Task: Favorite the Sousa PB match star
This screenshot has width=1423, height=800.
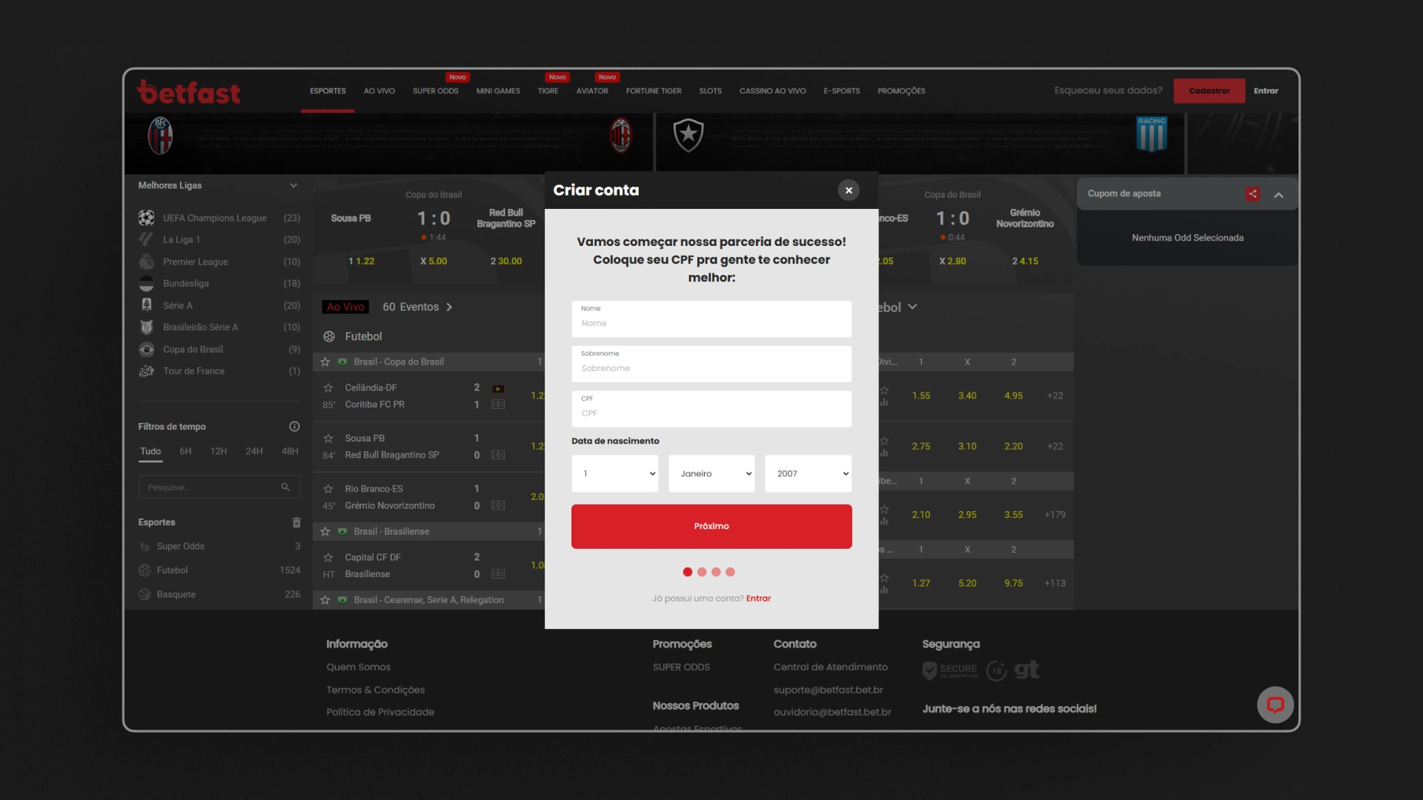Action: tap(328, 438)
